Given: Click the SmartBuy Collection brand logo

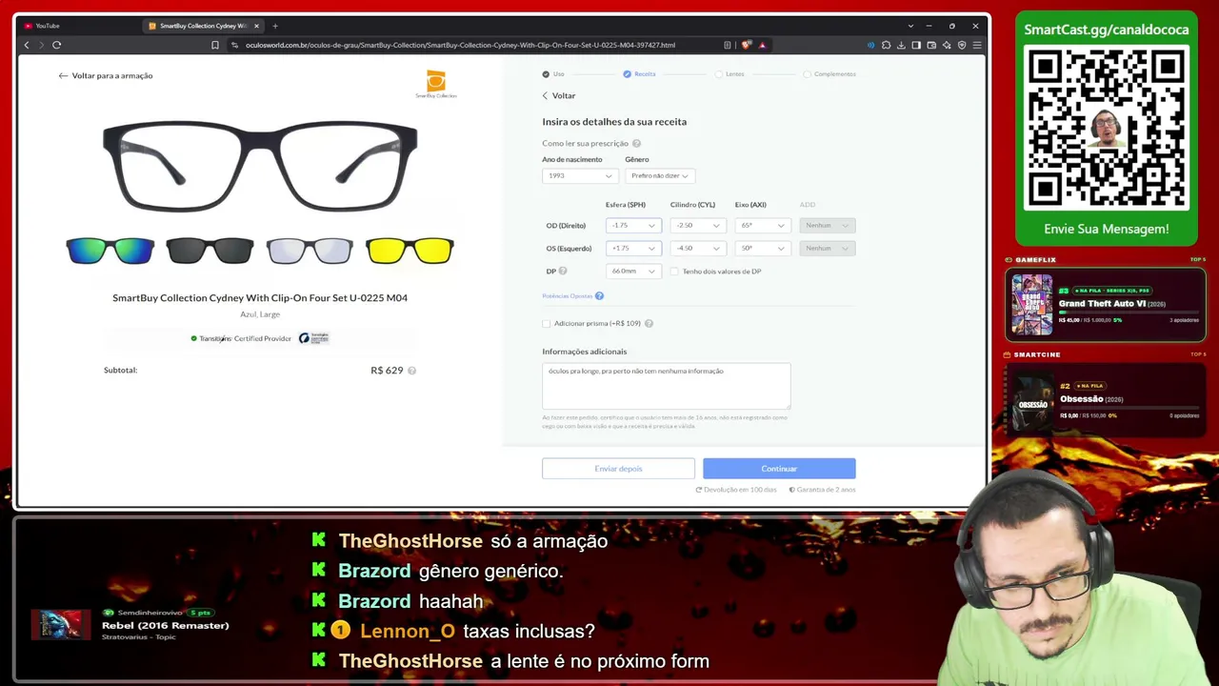Looking at the screenshot, I should coord(436,84).
